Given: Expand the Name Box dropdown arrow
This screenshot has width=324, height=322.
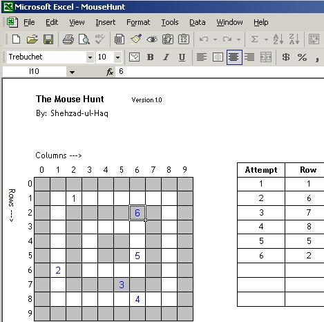Looking at the screenshot, I should 72,72.
